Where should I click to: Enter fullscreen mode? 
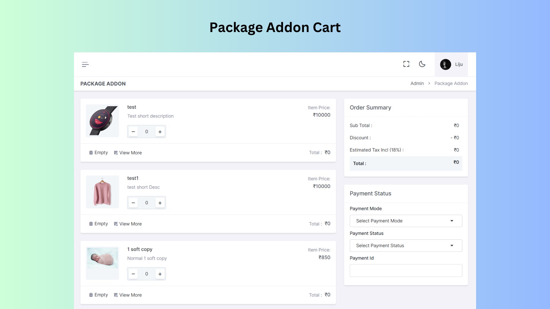click(x=406, y=64)
